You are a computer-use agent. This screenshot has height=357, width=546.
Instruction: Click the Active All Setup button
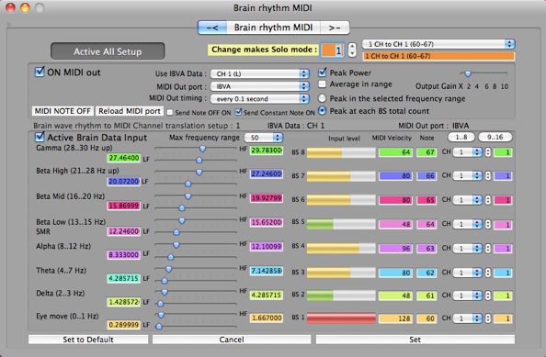(x=108, y=51)
